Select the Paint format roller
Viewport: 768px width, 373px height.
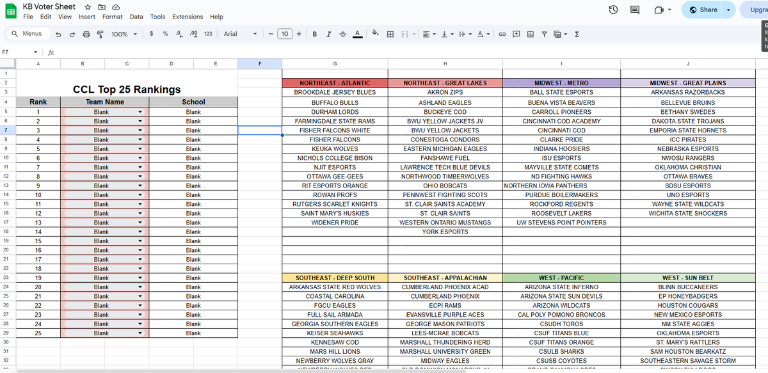(99, 34)
